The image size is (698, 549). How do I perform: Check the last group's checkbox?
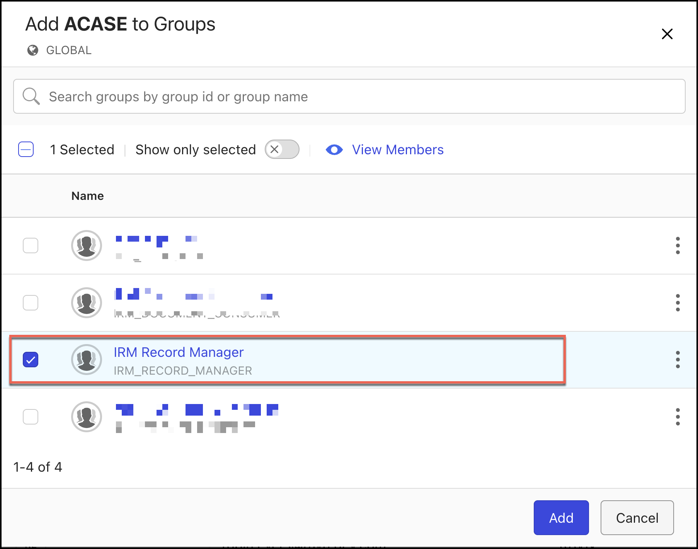(31, 417)
